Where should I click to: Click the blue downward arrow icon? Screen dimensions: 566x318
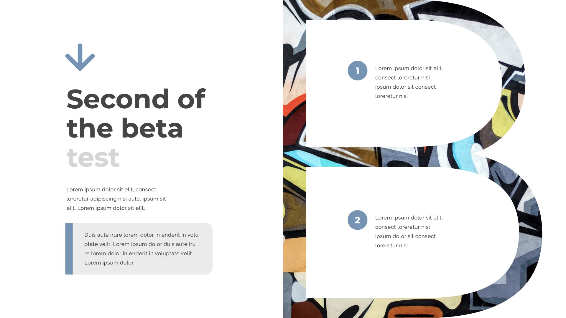[80, 57]
